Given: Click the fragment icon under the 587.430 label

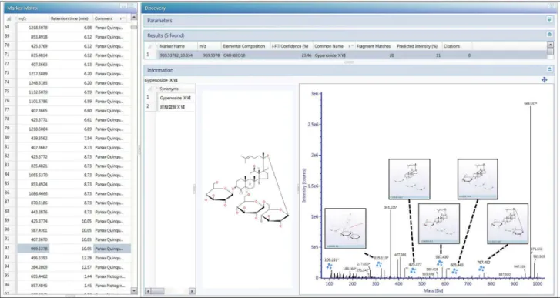Looking at the screenshot, I should click(x=440, y=263).
